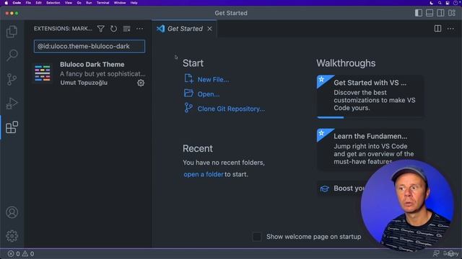Open Bluloco Dark Theme manage gear
Screen dimensions: 462x259
pos(141,83)
